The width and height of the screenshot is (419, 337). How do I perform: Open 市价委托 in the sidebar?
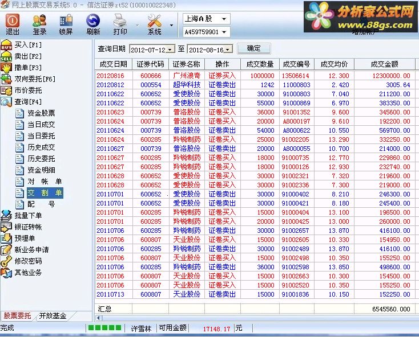pyautogui.click(x=21, y=91)
